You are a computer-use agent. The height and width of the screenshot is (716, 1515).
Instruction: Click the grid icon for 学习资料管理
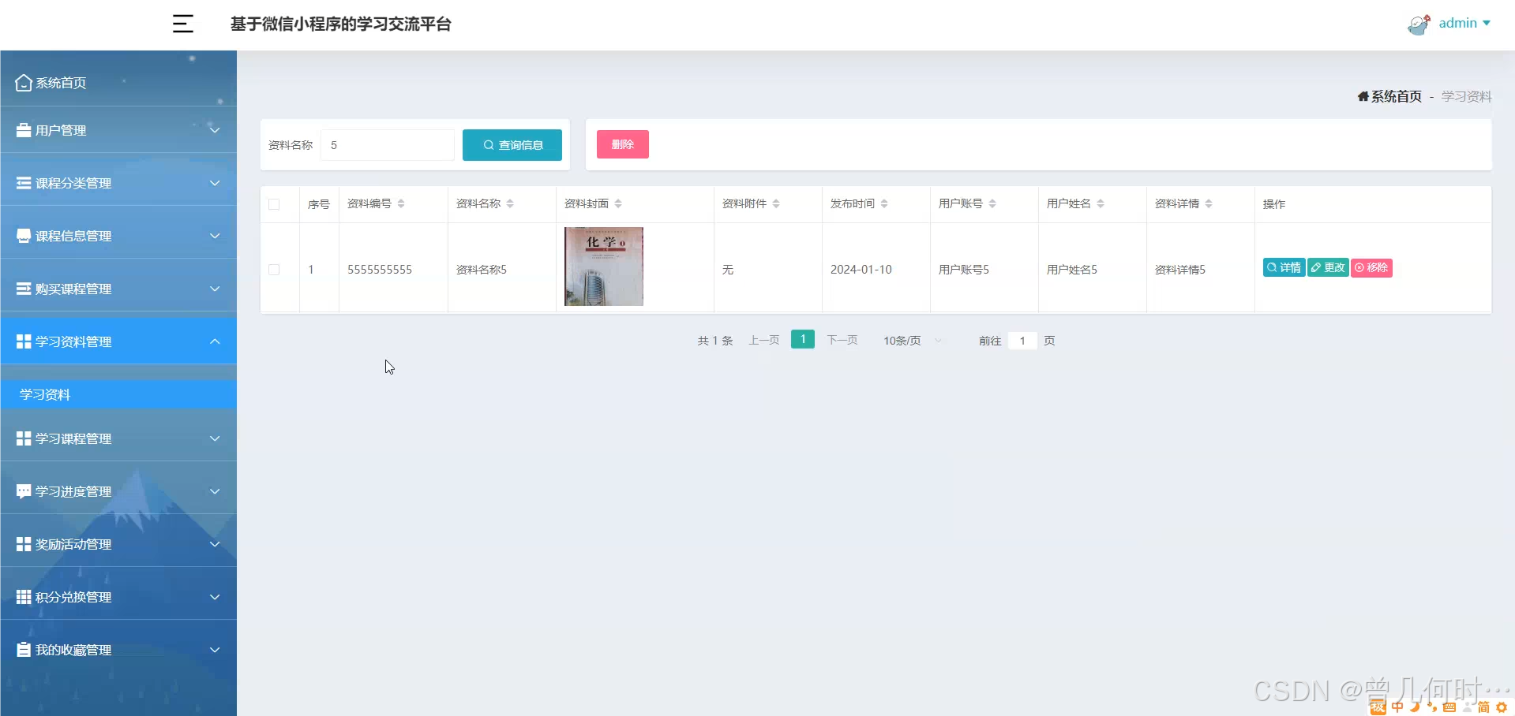pos(24,341)
